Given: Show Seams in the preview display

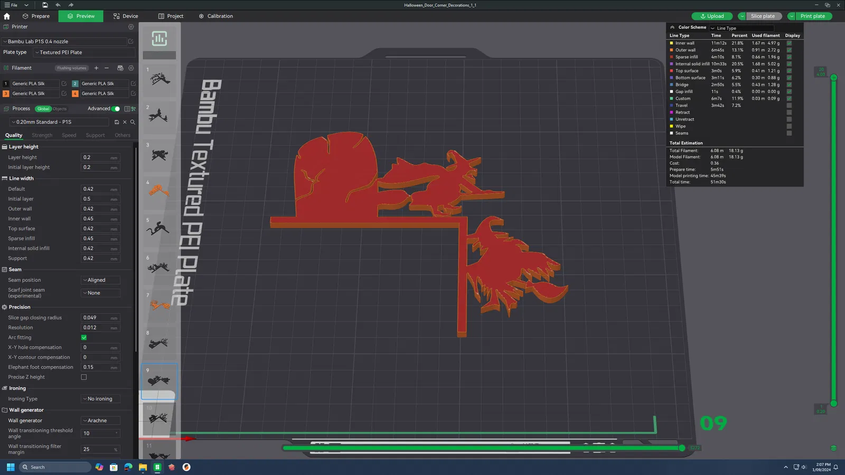Looking at the screenshot, I should point(789,133).
